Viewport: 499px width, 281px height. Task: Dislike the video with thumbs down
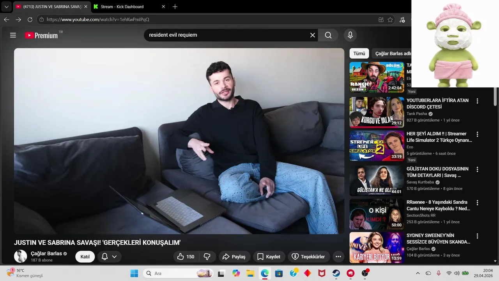click(x=207, y=256)
